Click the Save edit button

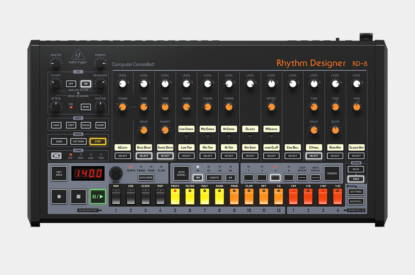[56, 125]
